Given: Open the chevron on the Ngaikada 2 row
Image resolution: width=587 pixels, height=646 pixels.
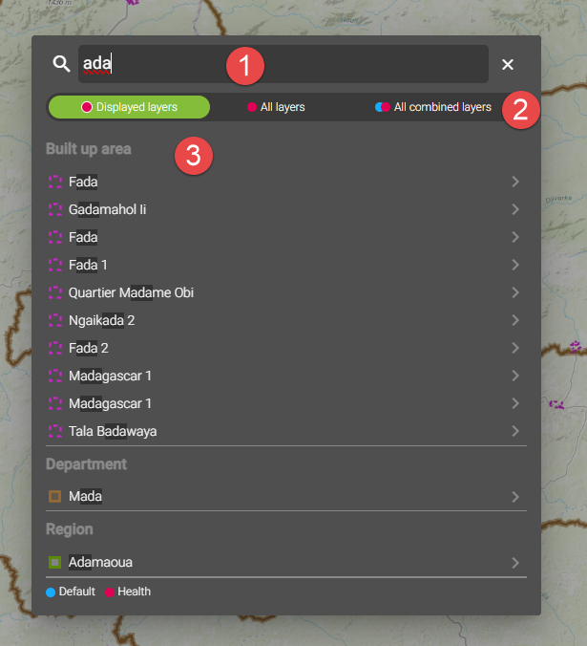Looking at the screenshot, I should click(x=515, y=320).
